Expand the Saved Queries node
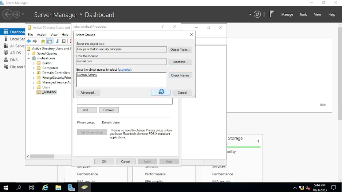 (28, 53)
